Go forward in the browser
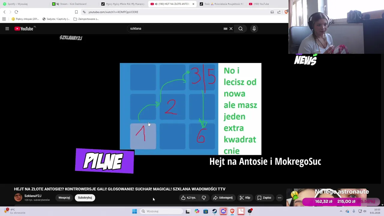Image resolution: width=384 pixels, height=216 pixels. click(10, 12)
